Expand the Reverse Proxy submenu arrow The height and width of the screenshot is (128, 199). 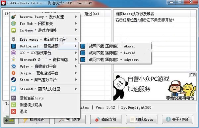click(x=76, y=17)
